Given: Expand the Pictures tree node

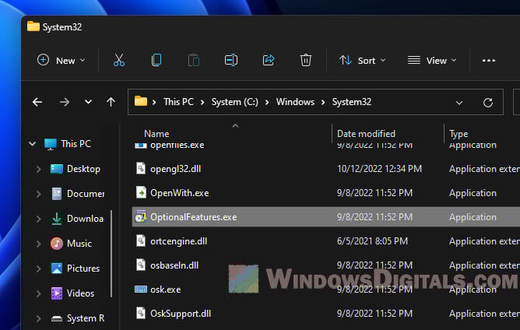Looking at the screenshot, I should click(38, 269).
